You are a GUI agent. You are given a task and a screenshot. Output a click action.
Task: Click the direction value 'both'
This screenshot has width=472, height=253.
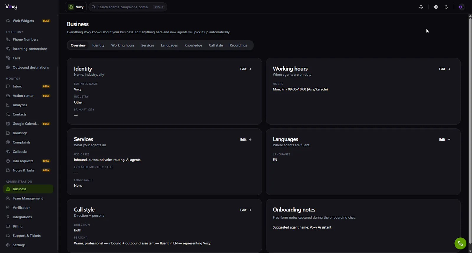(x=78, y=230)
